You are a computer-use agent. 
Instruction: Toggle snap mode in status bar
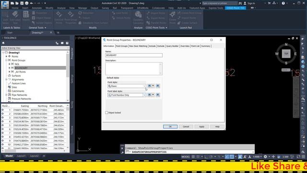pyautogui.click(x=198, y=157)
